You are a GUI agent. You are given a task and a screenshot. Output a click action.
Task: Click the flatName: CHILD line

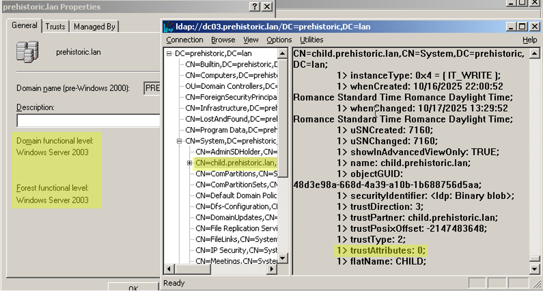[x=381, y=261]
